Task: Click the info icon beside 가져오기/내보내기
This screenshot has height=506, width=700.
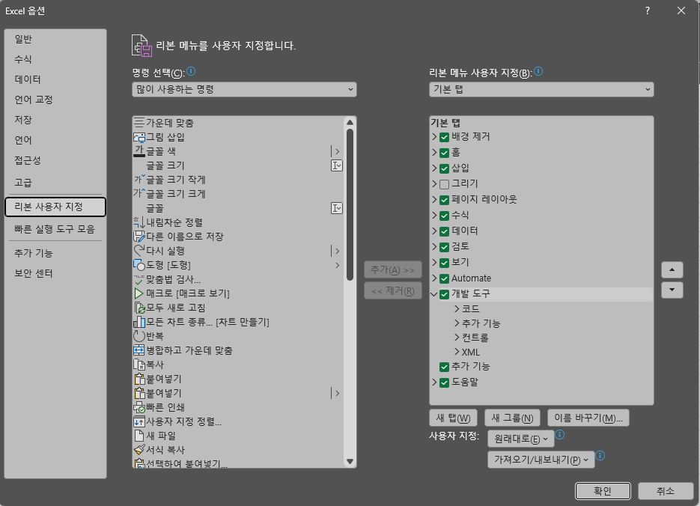Action: (600, 456)
